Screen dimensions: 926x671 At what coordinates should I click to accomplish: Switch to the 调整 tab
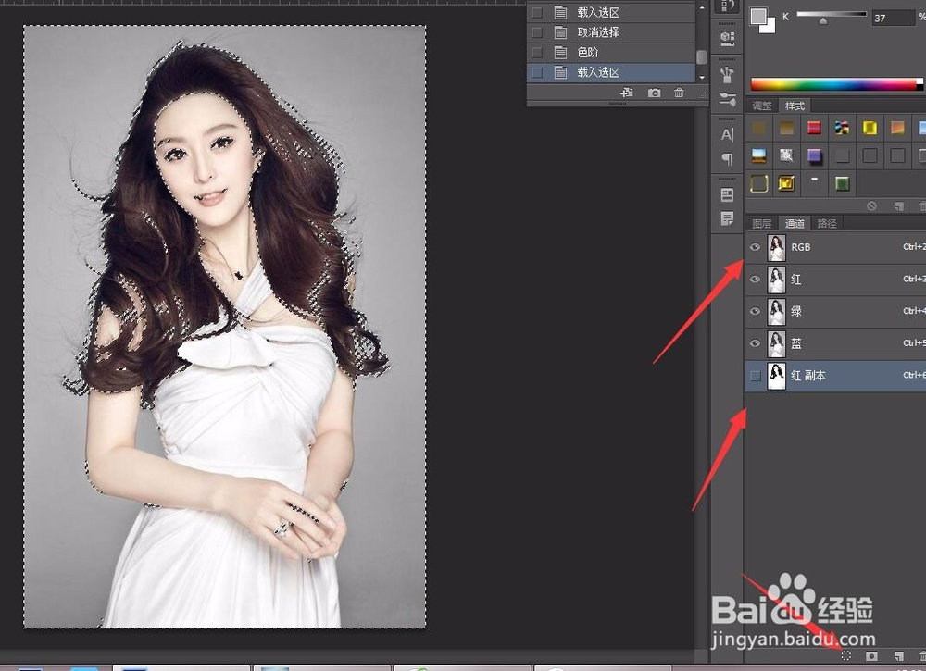click(762, 106)
